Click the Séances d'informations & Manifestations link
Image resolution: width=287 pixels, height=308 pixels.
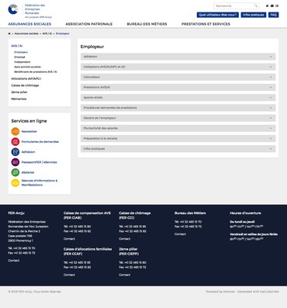[x=40, y=183]
